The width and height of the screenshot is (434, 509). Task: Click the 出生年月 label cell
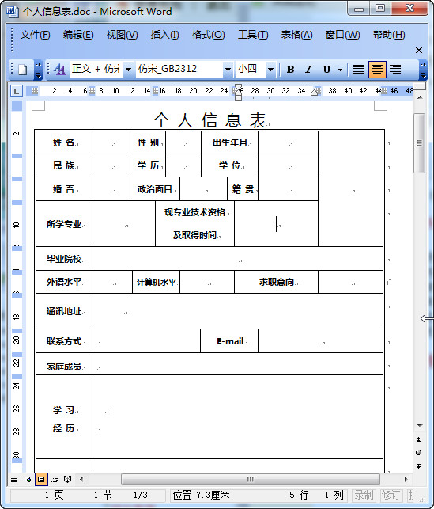(229, 142)
